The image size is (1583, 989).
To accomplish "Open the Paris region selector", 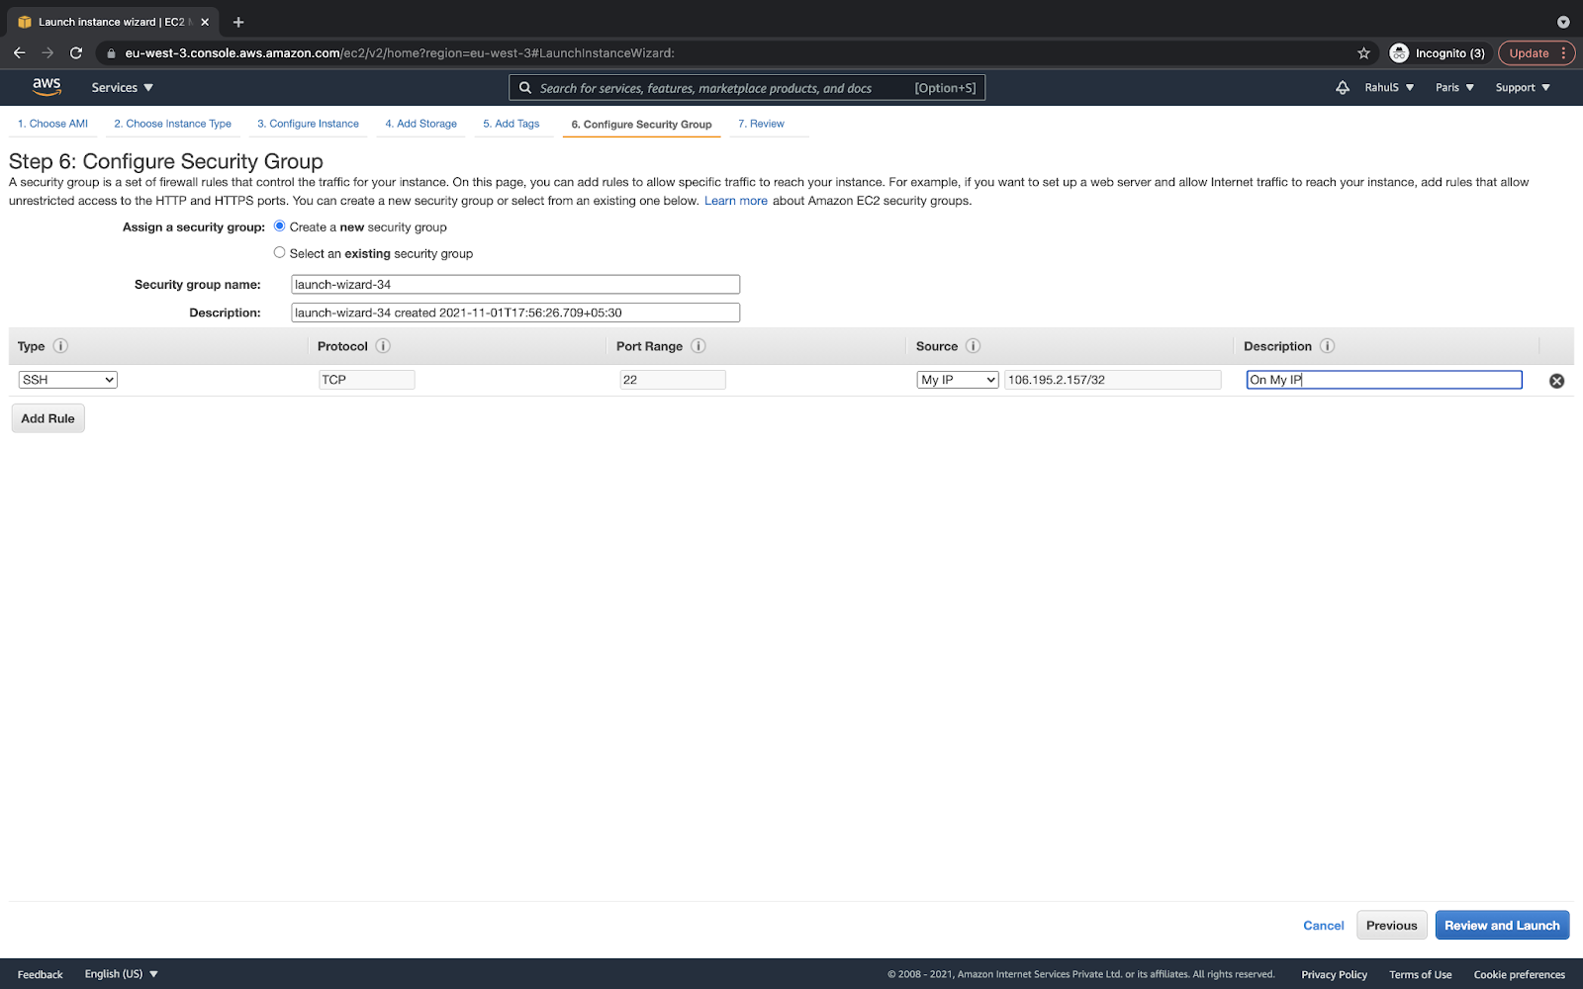I will point(1454,88).
